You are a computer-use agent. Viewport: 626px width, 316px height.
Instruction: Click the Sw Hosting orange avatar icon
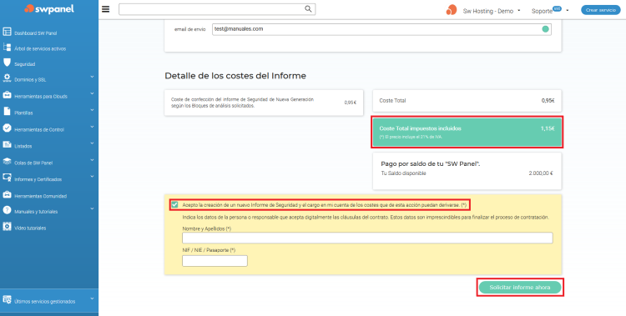452,10
